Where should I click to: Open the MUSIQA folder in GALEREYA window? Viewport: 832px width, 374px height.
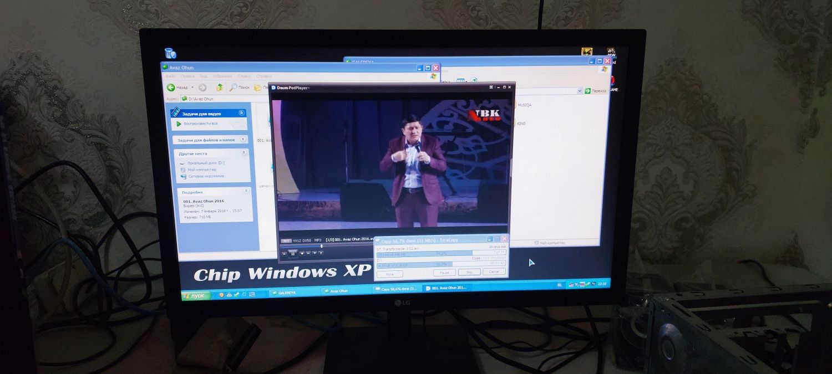(524, 105)
